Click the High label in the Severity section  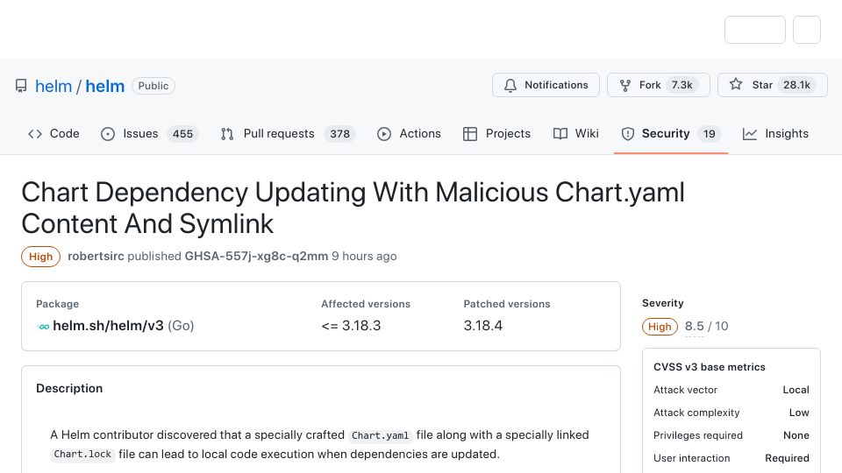tap(660, 327)
